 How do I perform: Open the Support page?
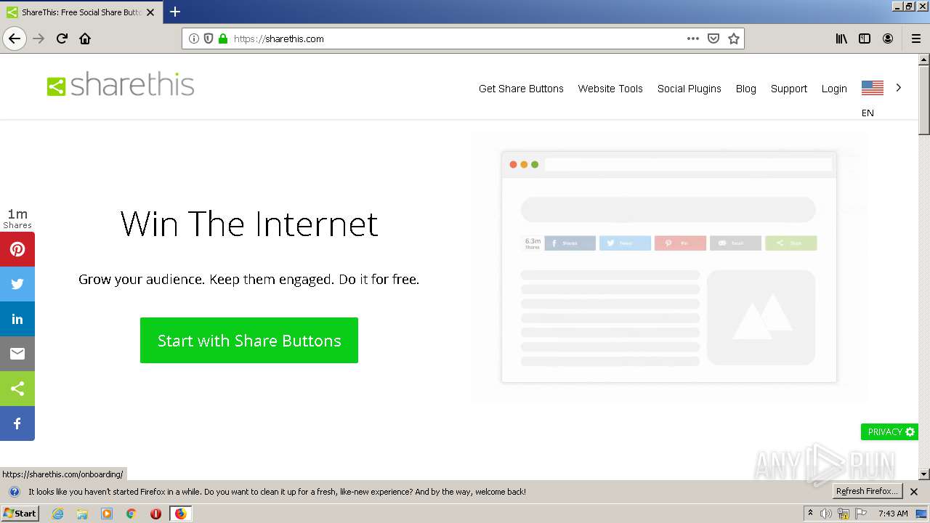click(x=789, y=89)
